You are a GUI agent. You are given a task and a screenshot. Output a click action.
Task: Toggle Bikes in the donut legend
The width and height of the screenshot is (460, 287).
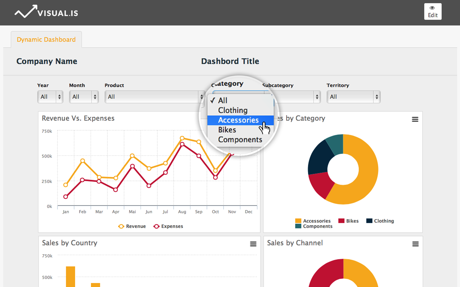pos(348,221)
